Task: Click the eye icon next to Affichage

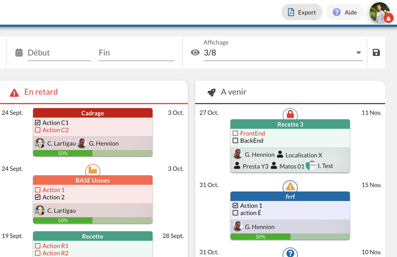Action: pyautogui.click(x=195, y=52)
